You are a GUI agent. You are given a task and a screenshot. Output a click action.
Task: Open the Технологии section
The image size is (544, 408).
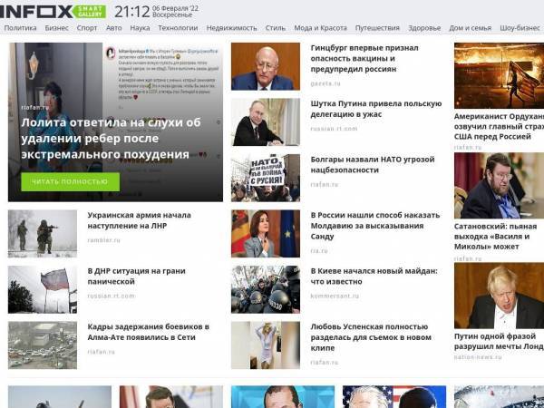coord(178,28)
